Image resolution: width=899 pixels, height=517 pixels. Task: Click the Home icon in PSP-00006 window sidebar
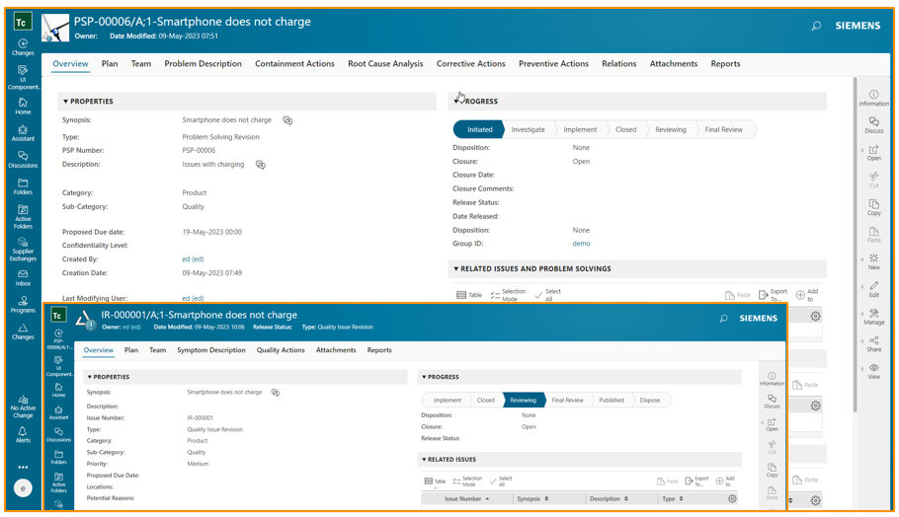pyautogui.click(x=23, y=106)
